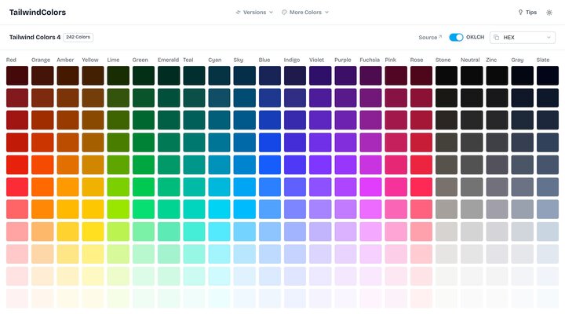Click the TailwindColors logo
This screenshot has width=565, height=314.
38,13
